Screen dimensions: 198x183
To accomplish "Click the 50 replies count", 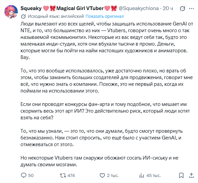I will pyautogui.click(x=31, y=175).
